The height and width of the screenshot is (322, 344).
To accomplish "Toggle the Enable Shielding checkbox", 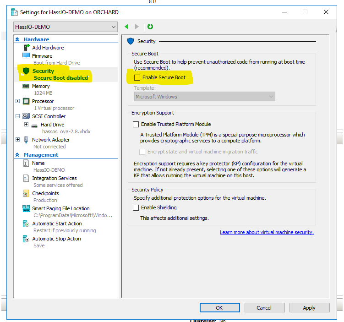I will 136,208.
